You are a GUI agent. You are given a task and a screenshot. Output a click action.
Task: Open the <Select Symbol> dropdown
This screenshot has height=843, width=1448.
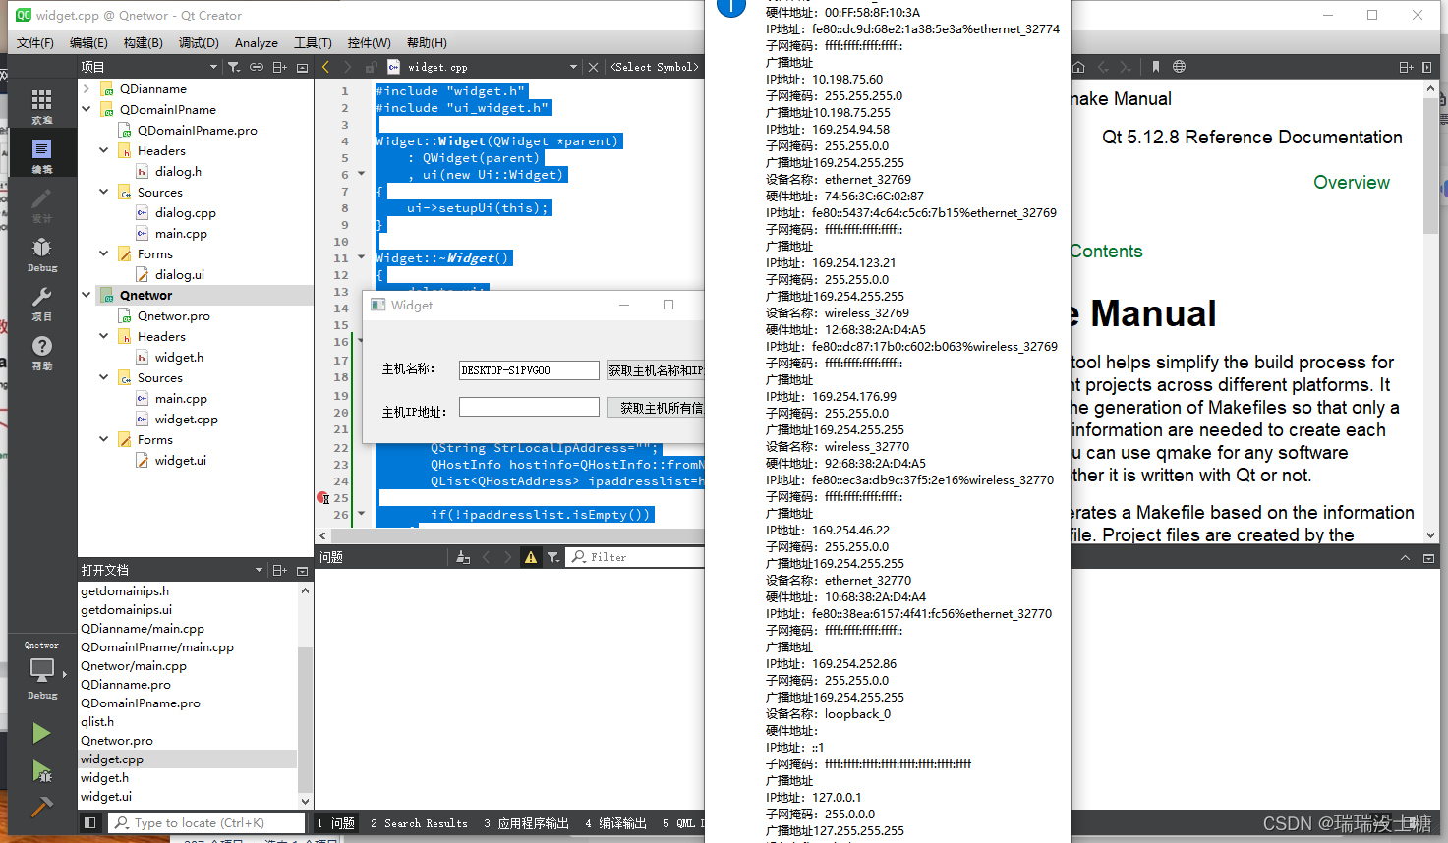654,66
